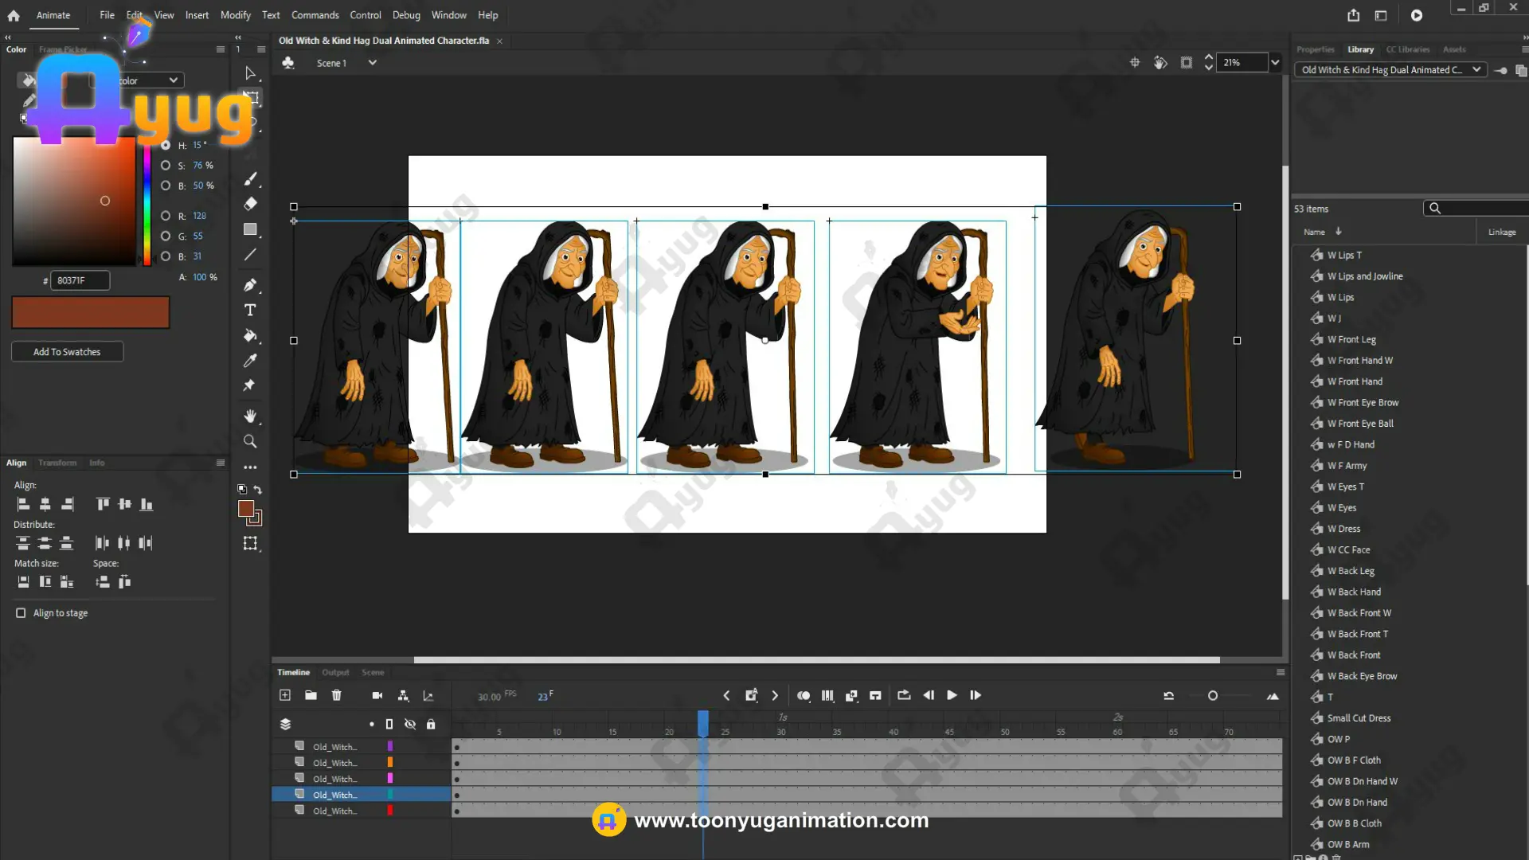Select the Saturation radio button
This screenshot has width=1529, height=860.
166,166
